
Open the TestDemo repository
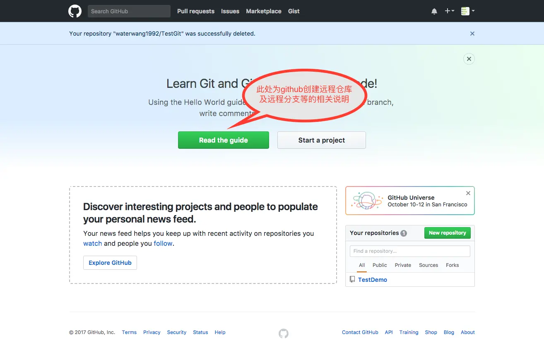tap(373, 280)
